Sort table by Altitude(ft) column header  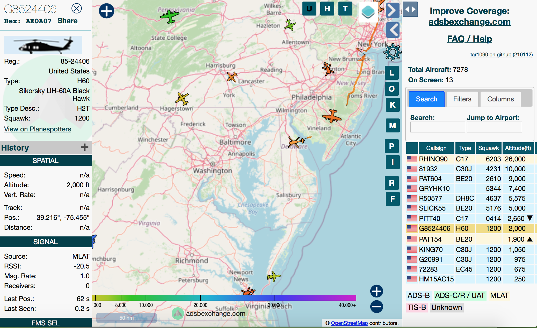coord(518,148)
